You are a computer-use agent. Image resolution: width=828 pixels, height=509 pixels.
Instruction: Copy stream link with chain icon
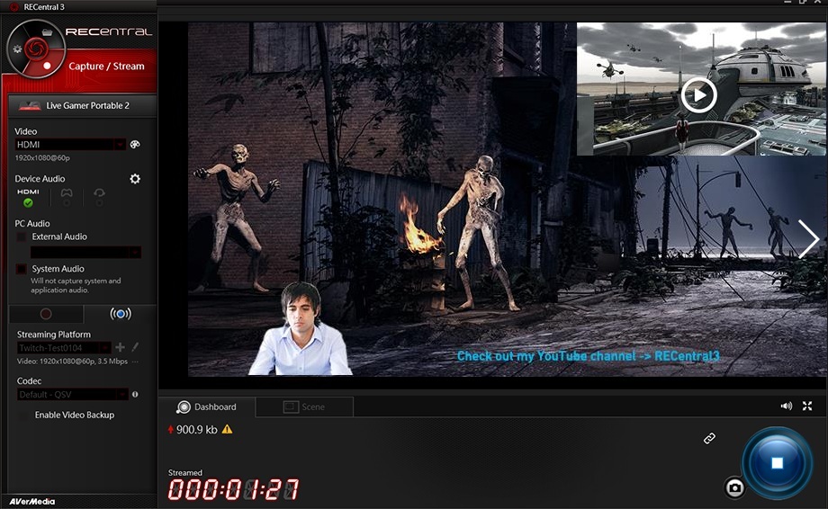click(709, 438)
